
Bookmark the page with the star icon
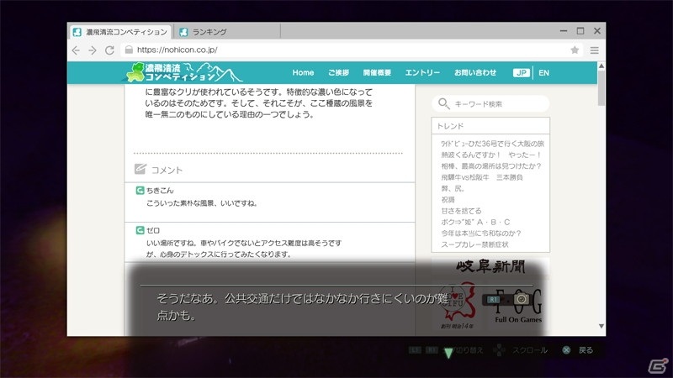point(575,50)
